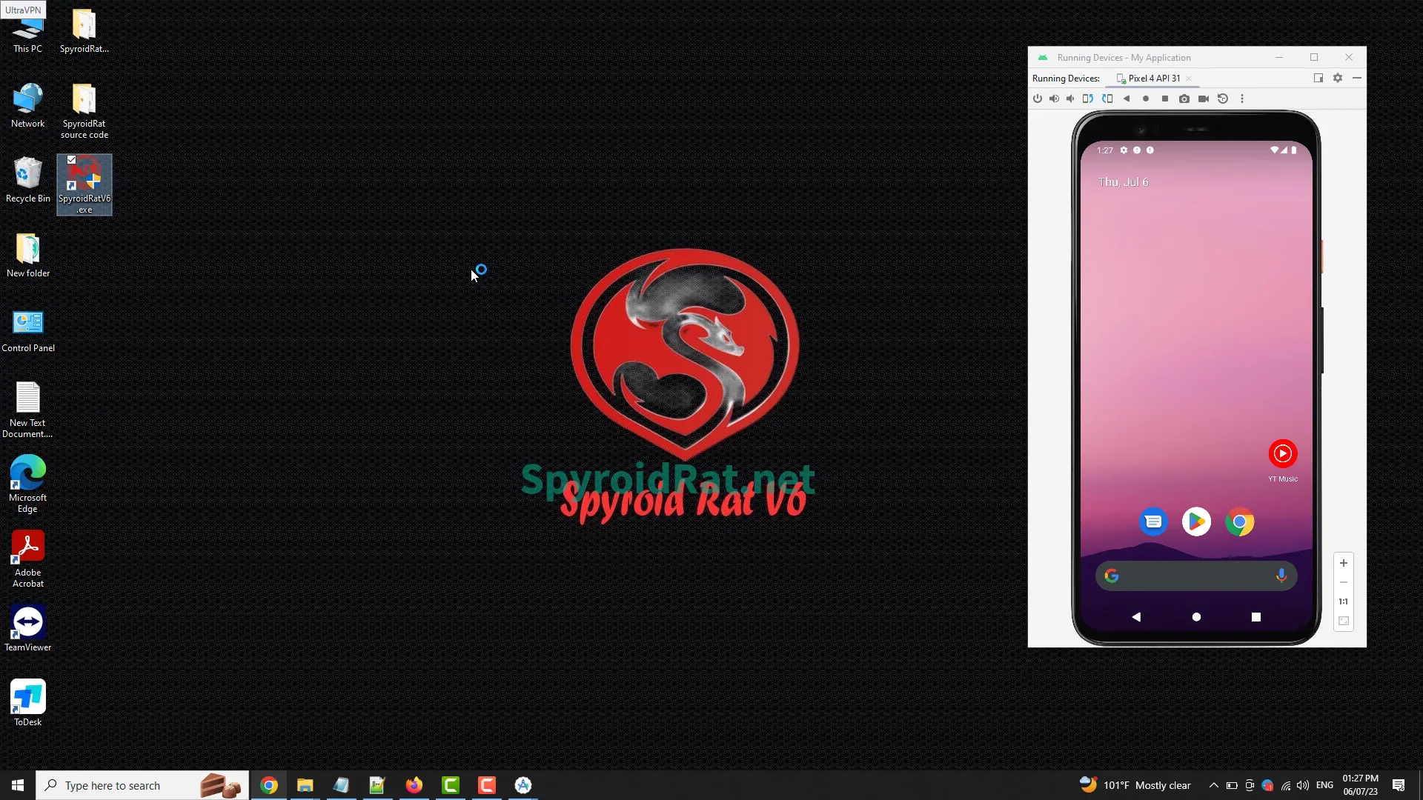Zoom in using the plus control
This screenshot has height=800, width=1423.
coord(1343,563)
